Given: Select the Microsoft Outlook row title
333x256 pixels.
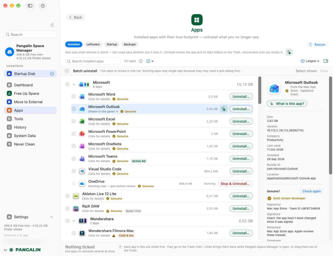Looking at the screenshot, I should (104, 107).
